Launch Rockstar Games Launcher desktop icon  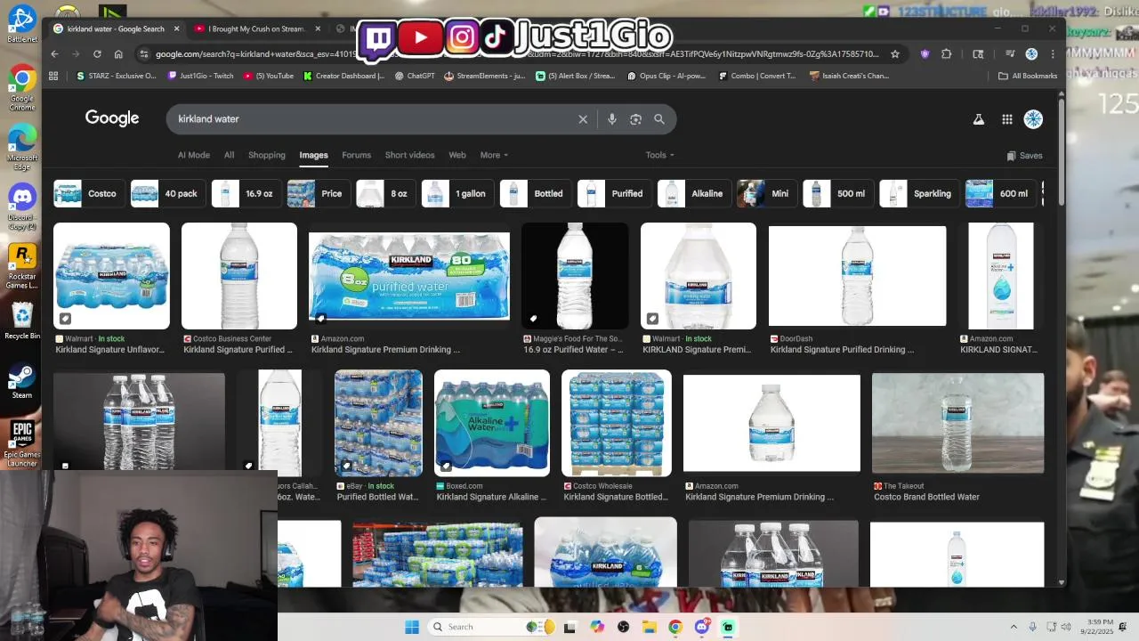pos(22,265)
